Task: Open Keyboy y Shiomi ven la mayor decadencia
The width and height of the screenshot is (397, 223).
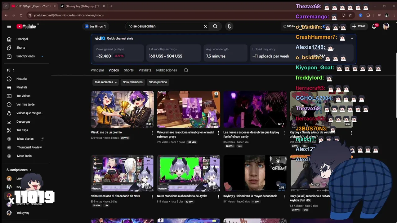Action: (x=250, y=196)
